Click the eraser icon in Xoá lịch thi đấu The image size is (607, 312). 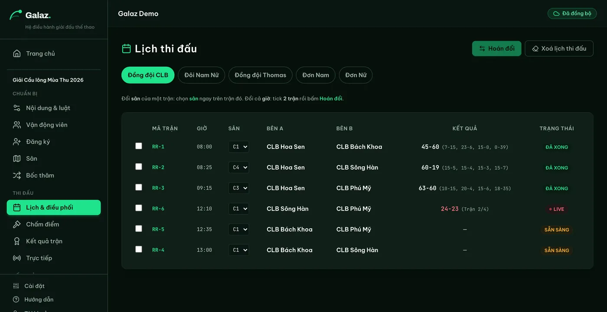(535, 49)
